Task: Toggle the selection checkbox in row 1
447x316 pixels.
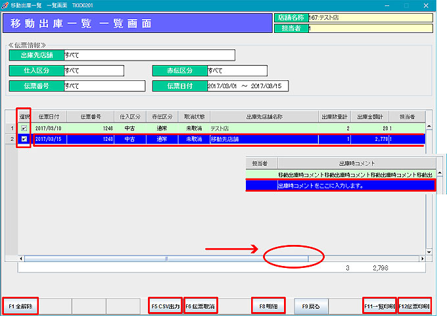Action: click(24, 128)
